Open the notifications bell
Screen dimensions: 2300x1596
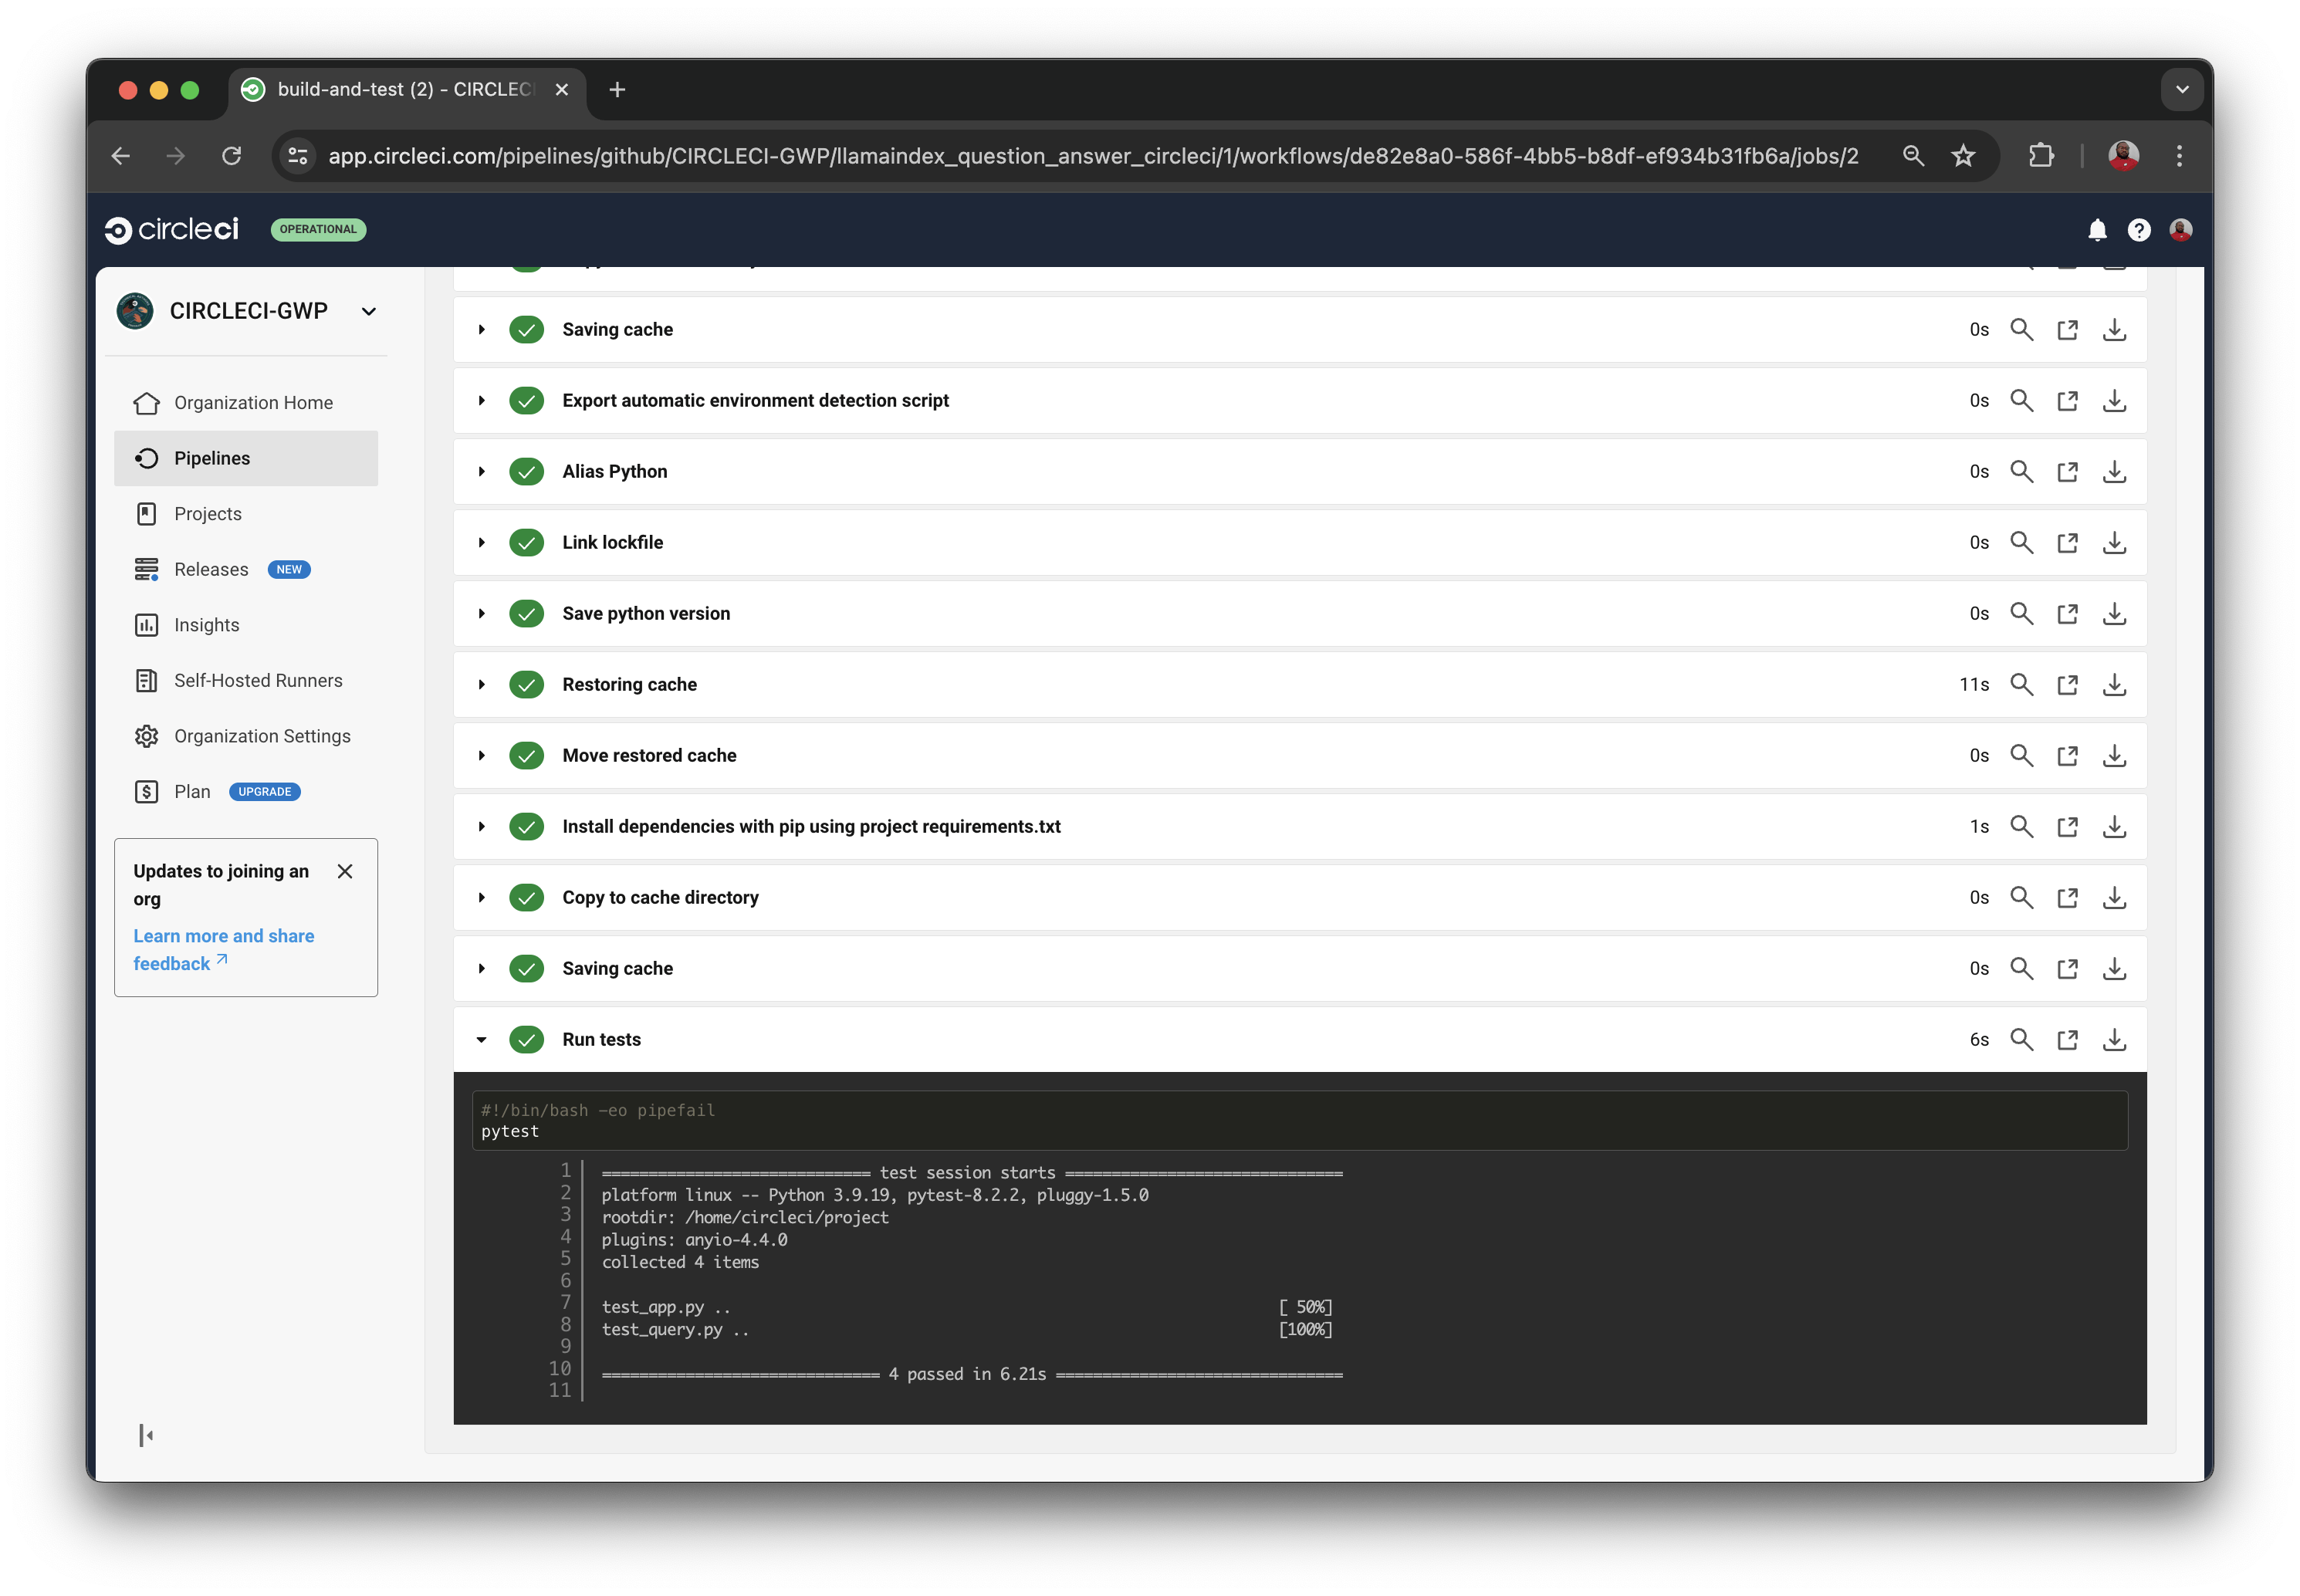(x=2096, y=230)
